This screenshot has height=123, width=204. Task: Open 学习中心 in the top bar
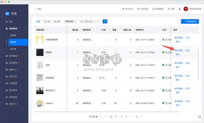tap(128, 9)
